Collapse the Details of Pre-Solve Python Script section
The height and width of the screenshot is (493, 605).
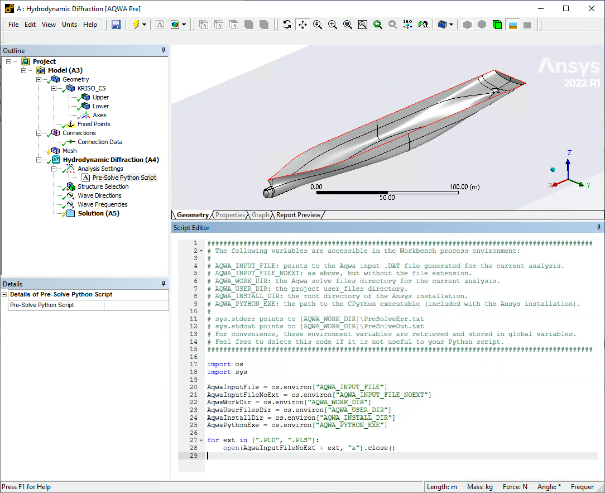(5, 294)
